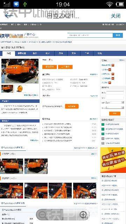Viewport: 126px width, 224px height.
Task: Select the small excavator thumbnail below main photo
Action: pos(7,89)
